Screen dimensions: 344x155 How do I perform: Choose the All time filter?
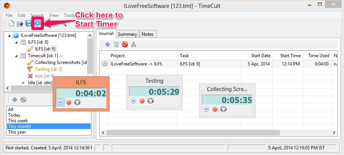coord(48,109)
